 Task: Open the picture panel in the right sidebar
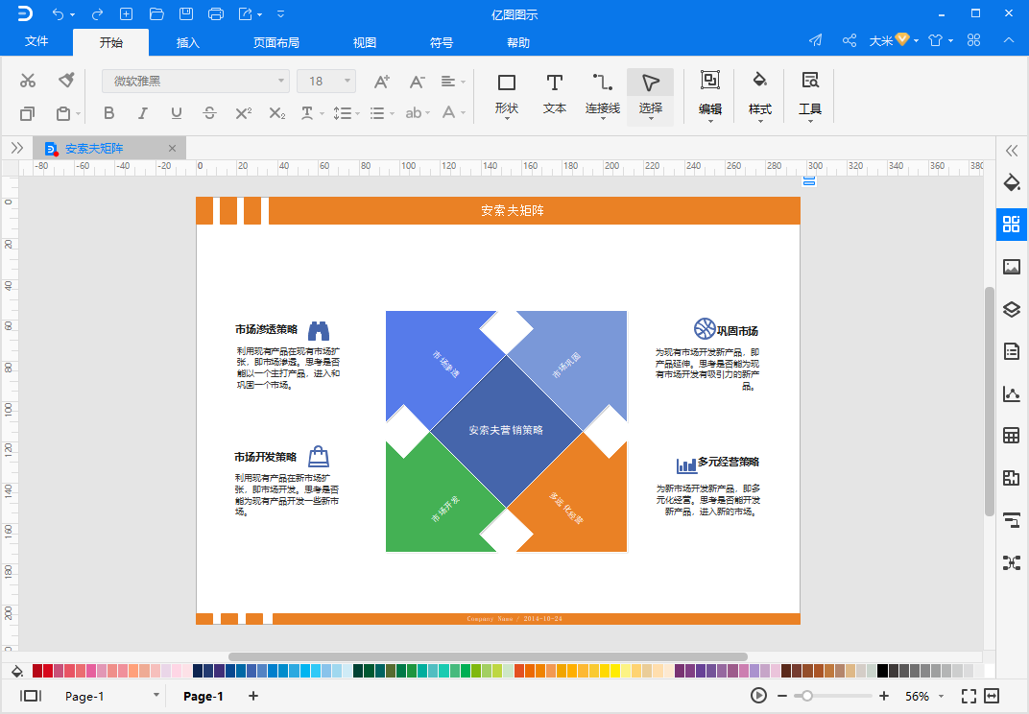1012,267
